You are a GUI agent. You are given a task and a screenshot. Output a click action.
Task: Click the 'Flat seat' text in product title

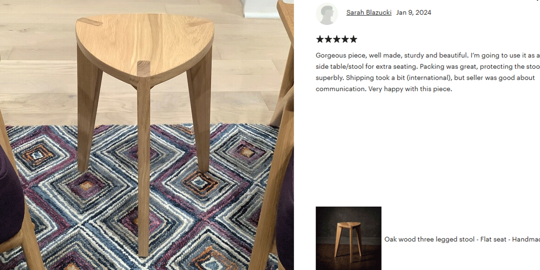coord(495,239)
